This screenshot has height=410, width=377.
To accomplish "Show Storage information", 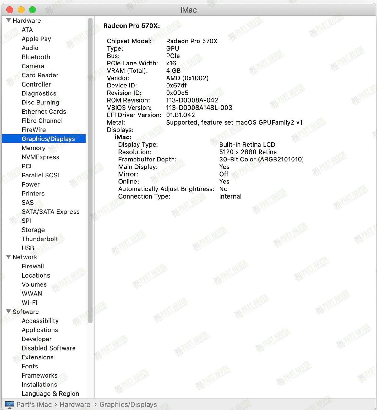I will (x=33, y=230).
